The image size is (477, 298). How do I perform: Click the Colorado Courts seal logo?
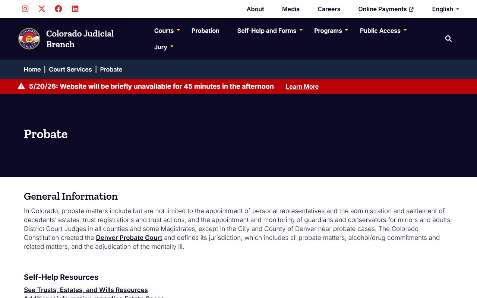tap(29, 39)
